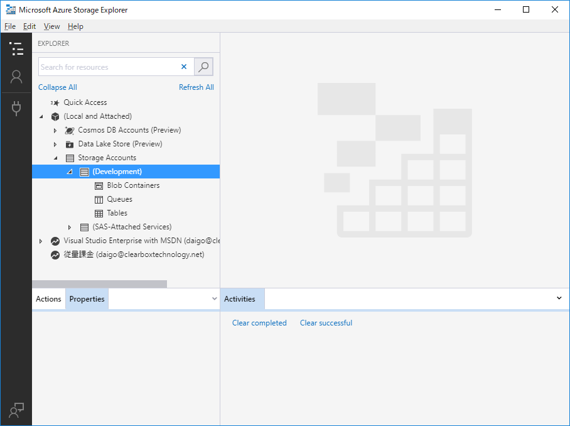This screenshot has width=570, height=426.
Task: Open the File menu
Action: [x=10, y=26]
